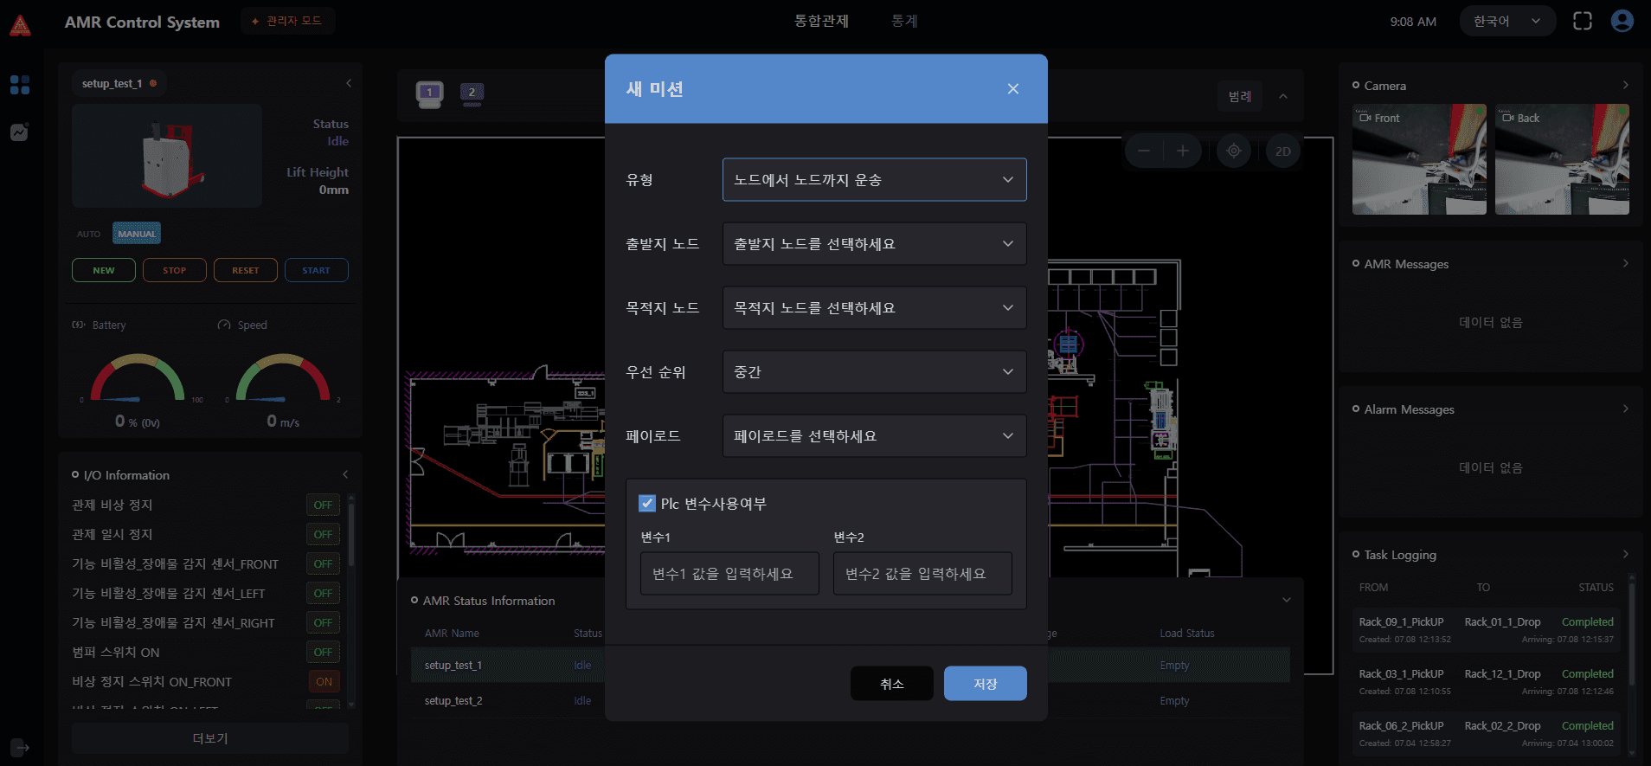Select the MANUAL mode toggle
1651x766 pixels.
137,234
